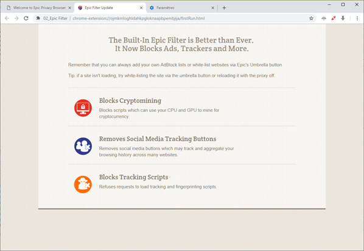Click the Blocks Cryptomining heading

(x=130, y=101)
